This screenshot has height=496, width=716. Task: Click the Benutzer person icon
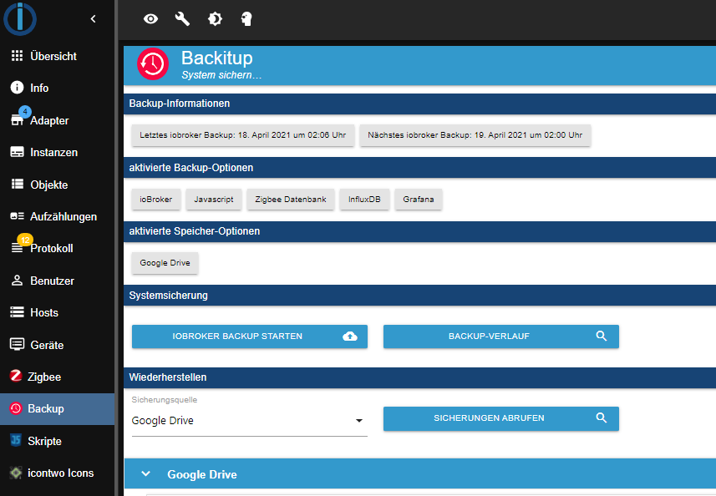[17, 281]
